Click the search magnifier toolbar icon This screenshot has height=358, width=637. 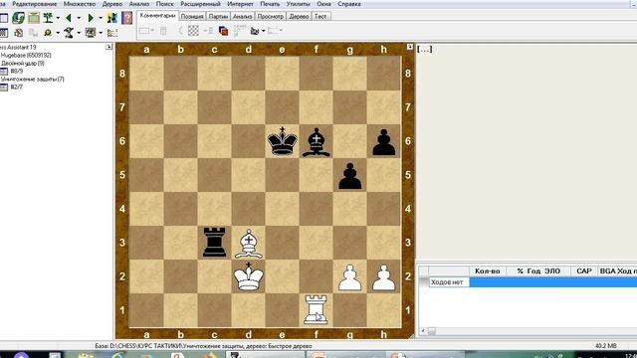(x=48, y=33)
